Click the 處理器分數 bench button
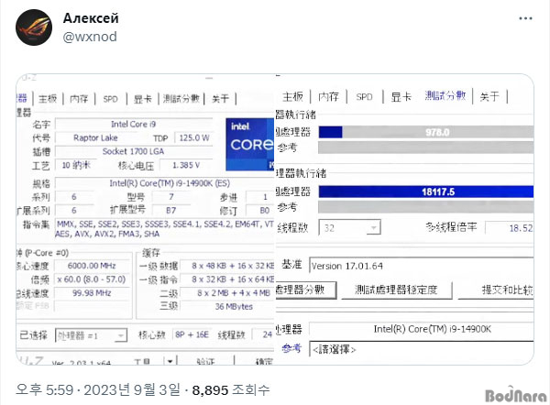 point(306,290)
